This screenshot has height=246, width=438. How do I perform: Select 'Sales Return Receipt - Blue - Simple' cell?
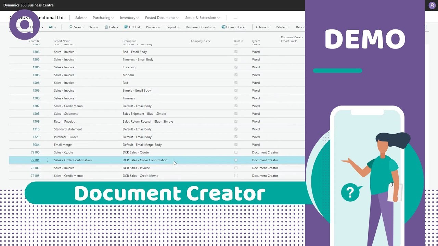click(x=148, y=121)
